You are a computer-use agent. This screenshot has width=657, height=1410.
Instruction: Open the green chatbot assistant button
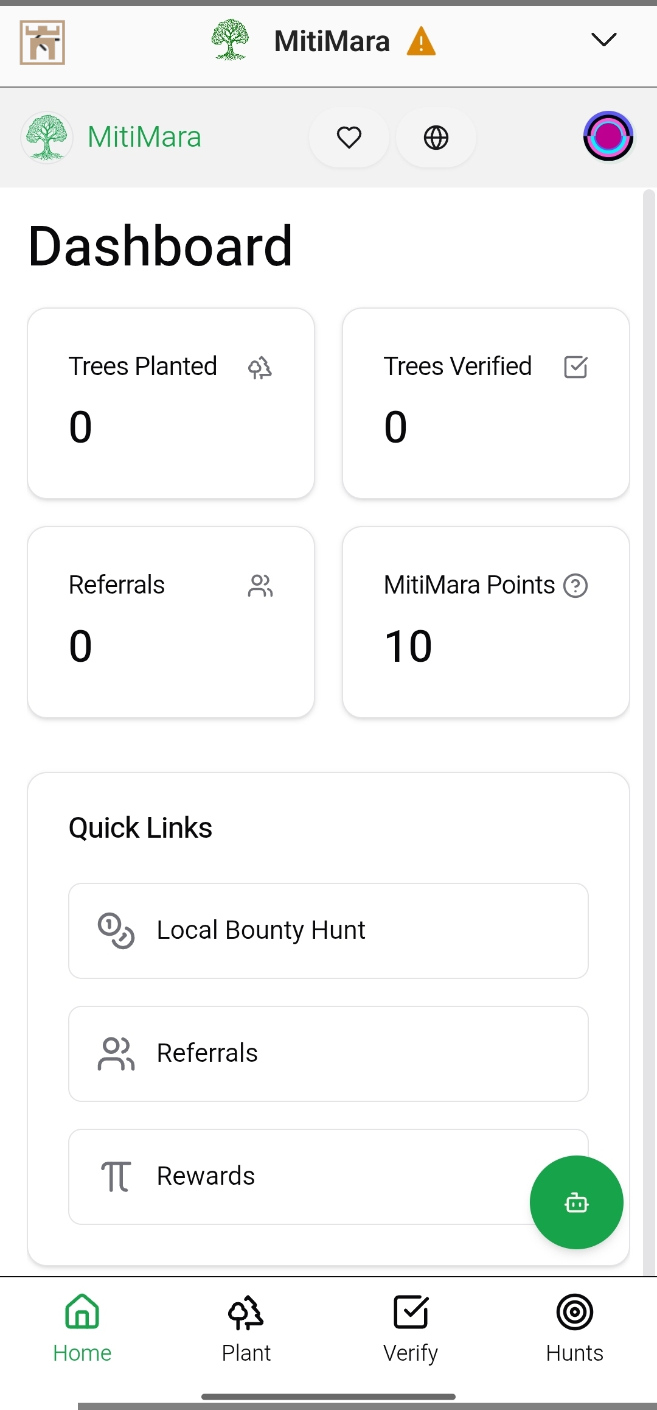[x=576, y=1202]
